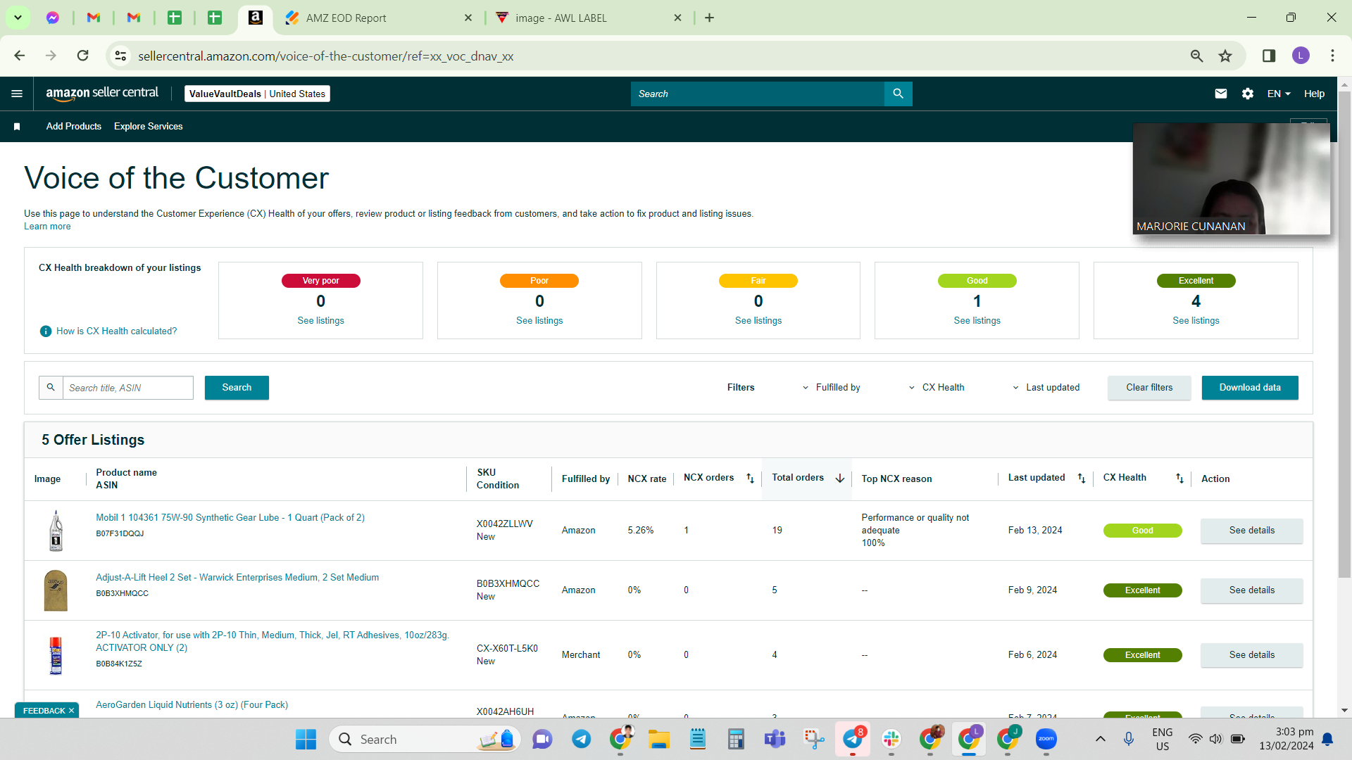This screenshot has height=760, width=1352.
Task: Close the FEEDBACK tab
Action: coord(71,711)
